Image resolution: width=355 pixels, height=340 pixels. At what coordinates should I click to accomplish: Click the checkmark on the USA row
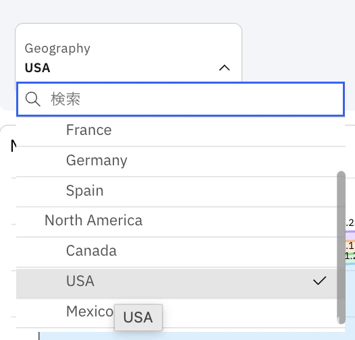tap(319, 281)
